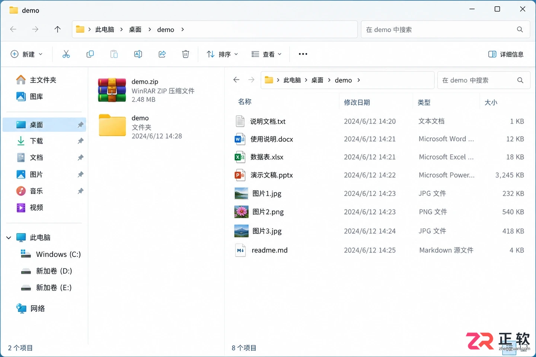Select the 说明文档.txt file name
Viewport: 536px width, 357px height.
268,121
